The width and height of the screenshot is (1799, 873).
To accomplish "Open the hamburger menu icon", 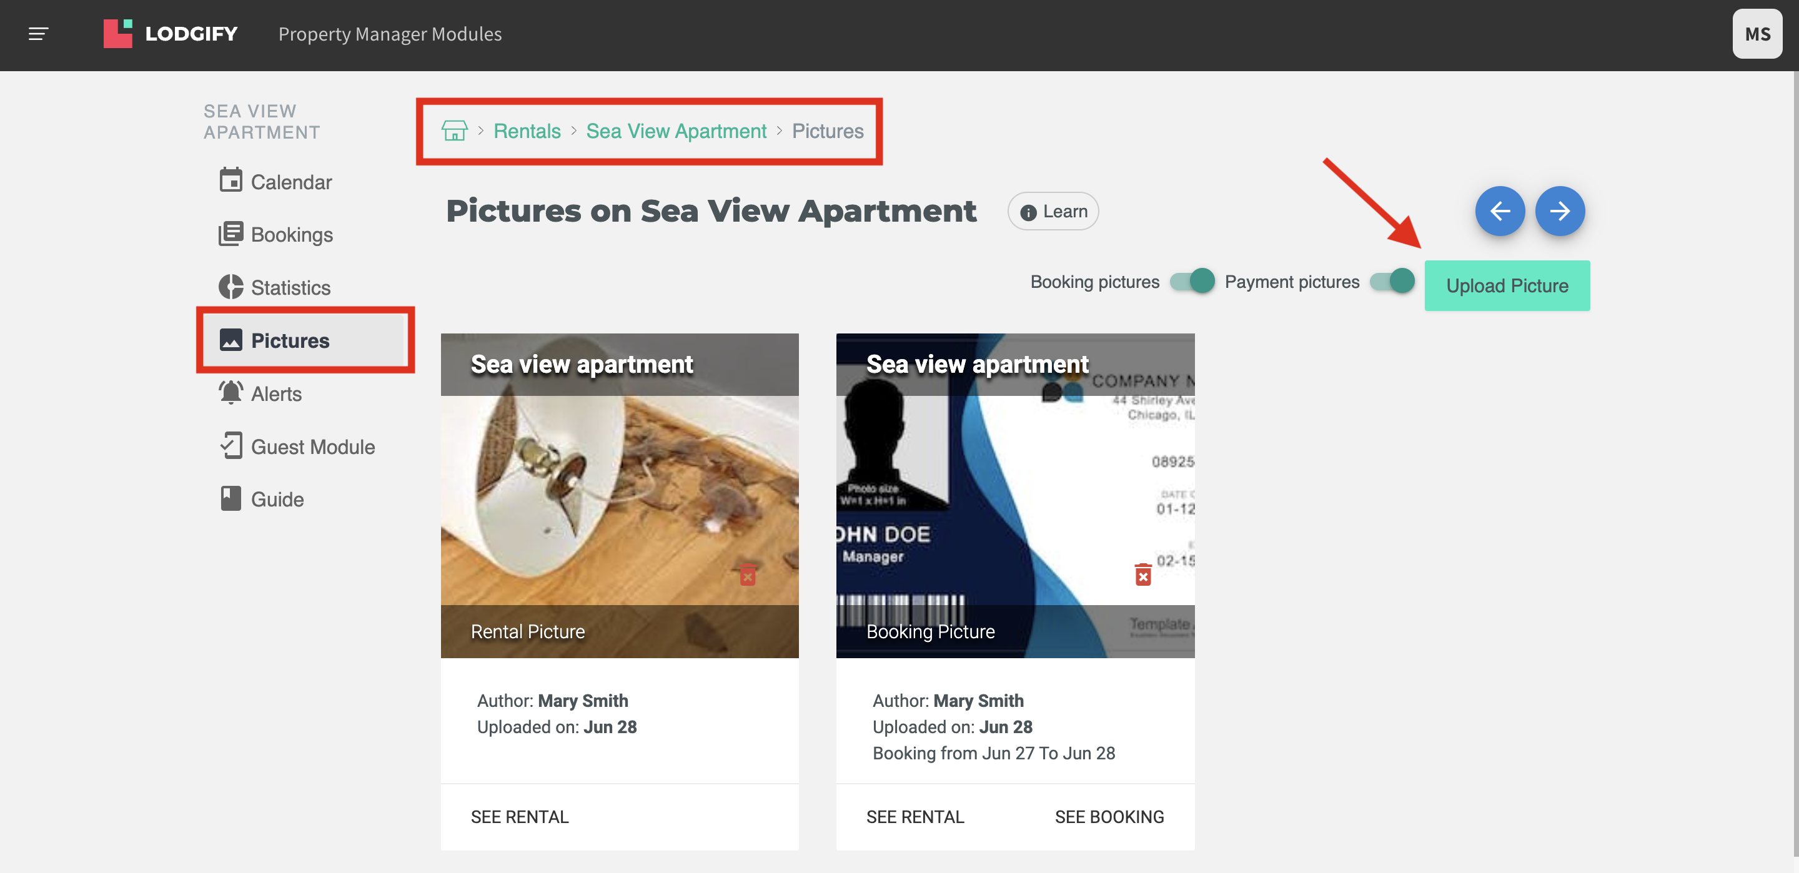I will pyautogui.click(x=38, y=34).
